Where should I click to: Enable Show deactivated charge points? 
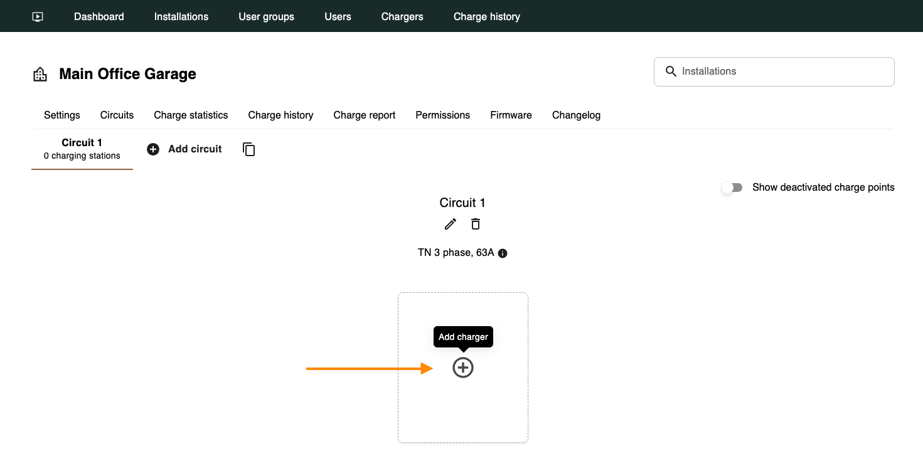coord(732,187)
